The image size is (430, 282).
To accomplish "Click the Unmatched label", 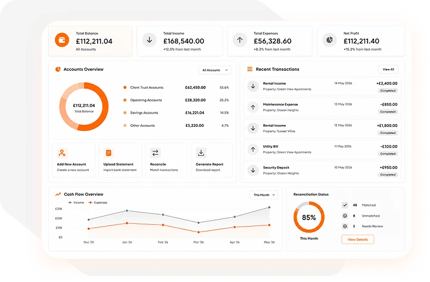I will point(370,216).
